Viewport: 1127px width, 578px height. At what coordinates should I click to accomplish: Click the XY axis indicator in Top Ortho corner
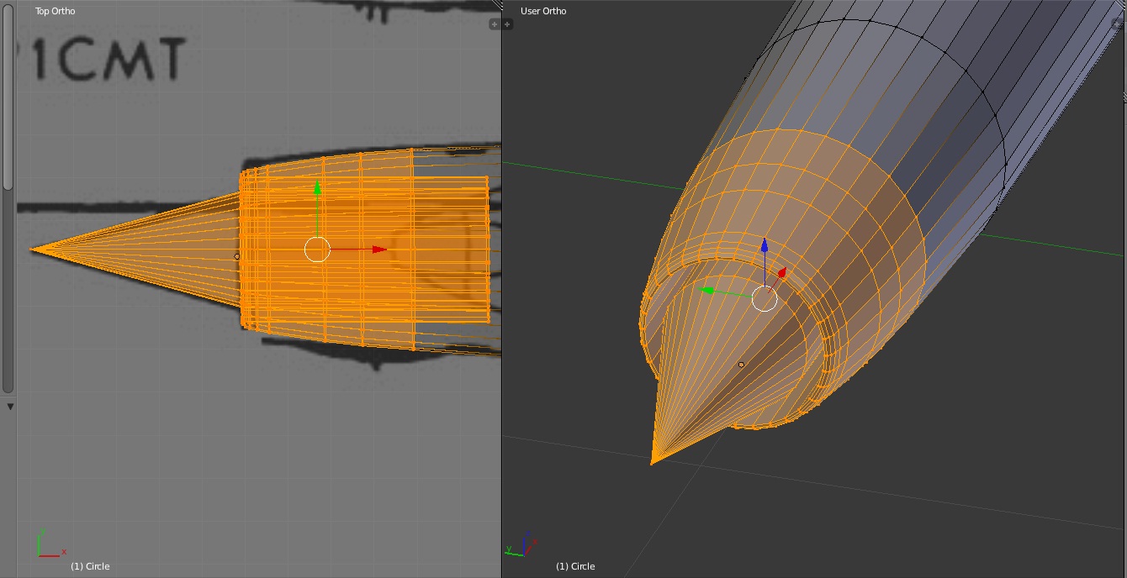(49, 544)
